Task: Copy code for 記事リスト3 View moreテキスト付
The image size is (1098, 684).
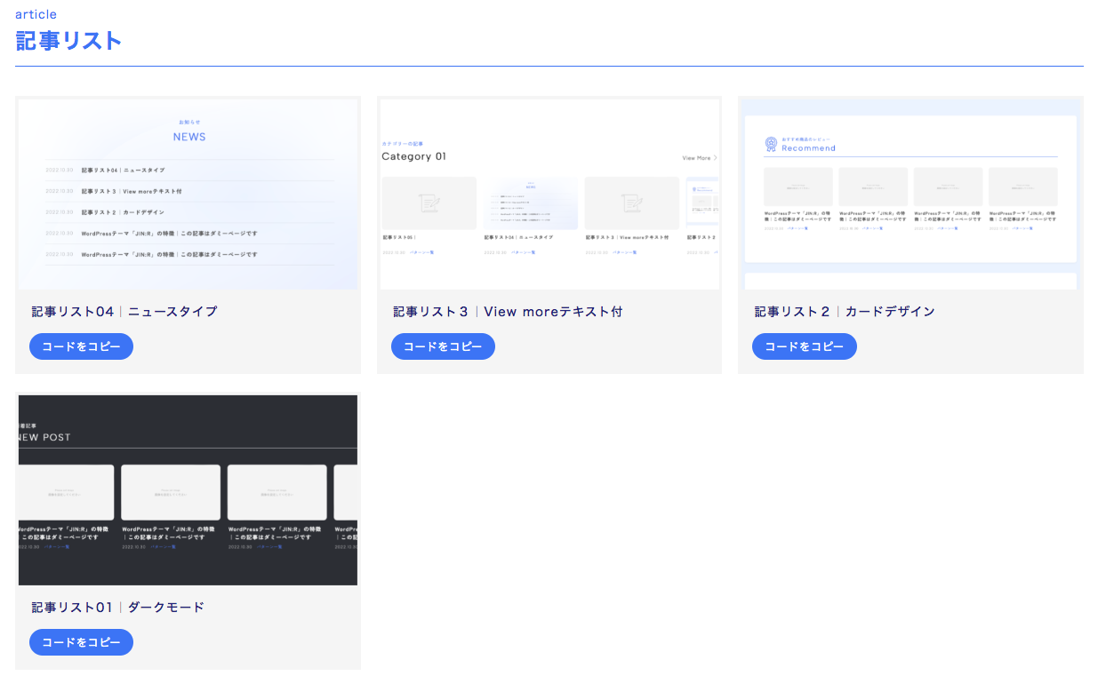Action: coord(443,346)
